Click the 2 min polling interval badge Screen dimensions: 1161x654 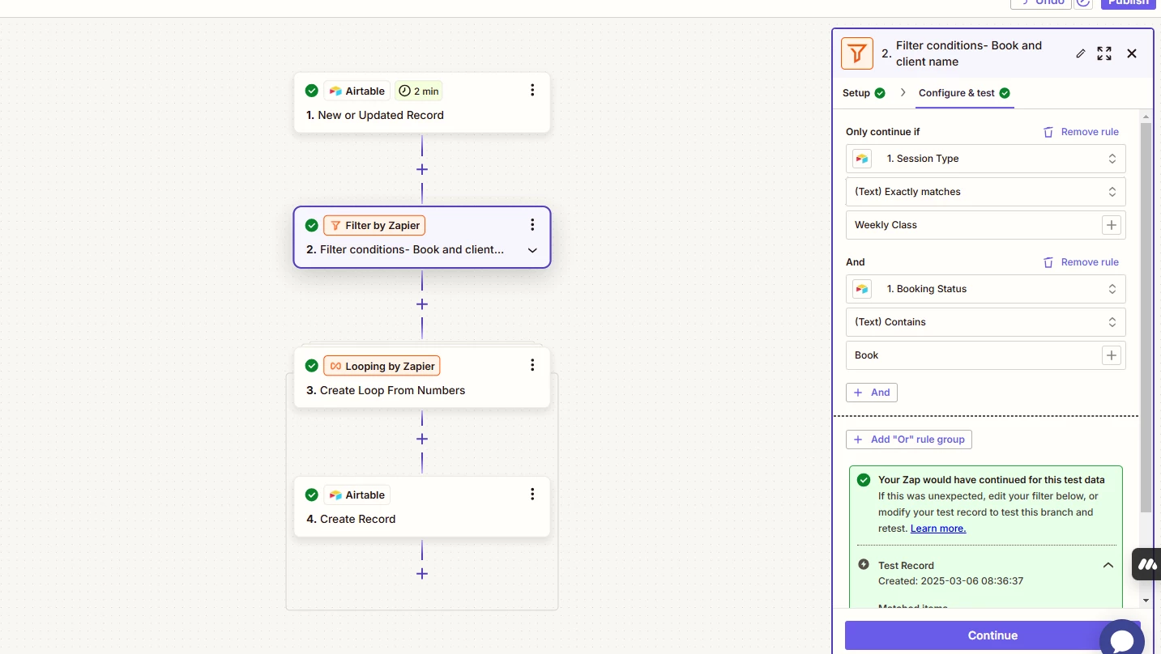[418, 91]
